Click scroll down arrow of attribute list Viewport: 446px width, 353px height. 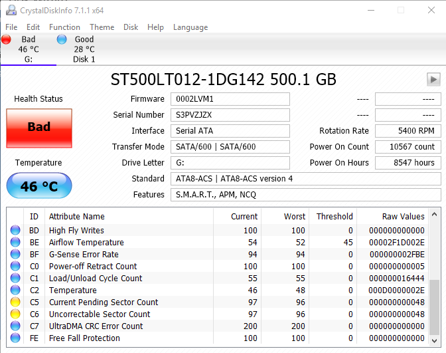pos(434,340)
